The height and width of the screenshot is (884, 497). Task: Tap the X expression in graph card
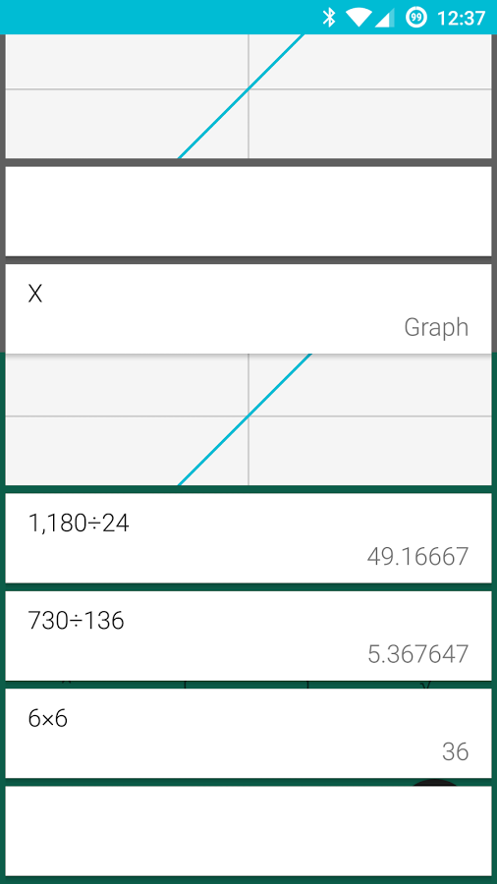pyautogui.click(x=35, y=294)
